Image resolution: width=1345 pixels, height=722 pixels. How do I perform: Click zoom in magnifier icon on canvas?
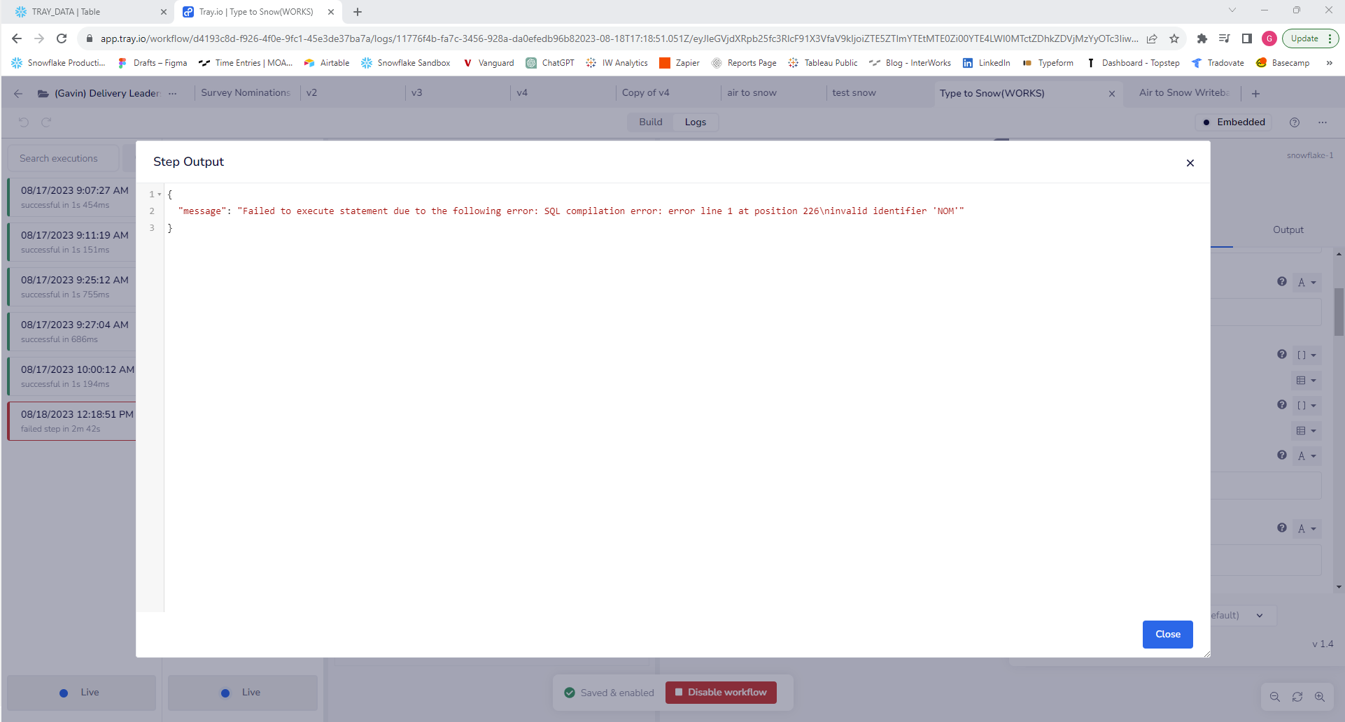click(x=1320, y=697)
